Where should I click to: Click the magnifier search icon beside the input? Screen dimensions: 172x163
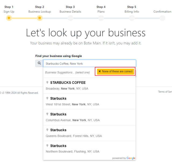pos(39,63)
